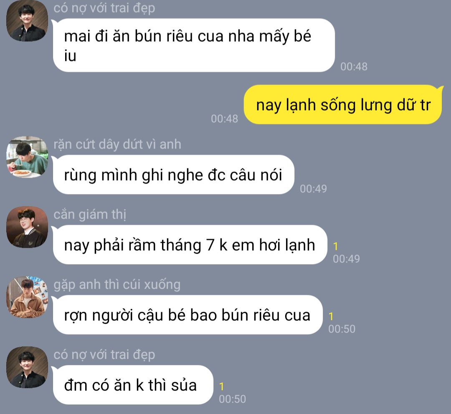Tap unread count beside 'rợn người cậu bé' message
The width and height of the screenshot is (451, 414).
click(x=331, y=316)
